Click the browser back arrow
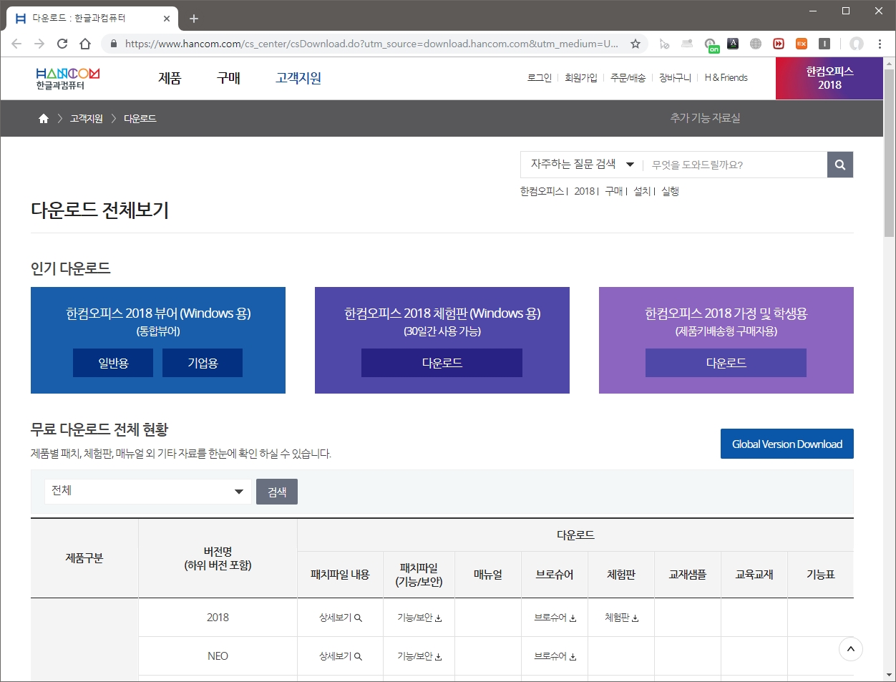The height and width of the screenshot is (682, 896). [x=16, y=44]
